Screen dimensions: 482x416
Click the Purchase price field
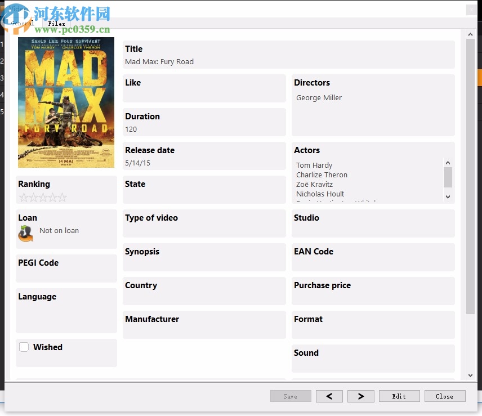(x=373, y=291)
